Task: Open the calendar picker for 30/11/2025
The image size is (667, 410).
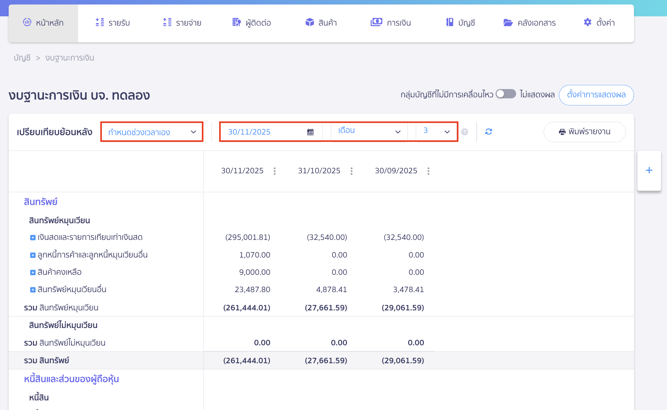Action: [310, 132]
